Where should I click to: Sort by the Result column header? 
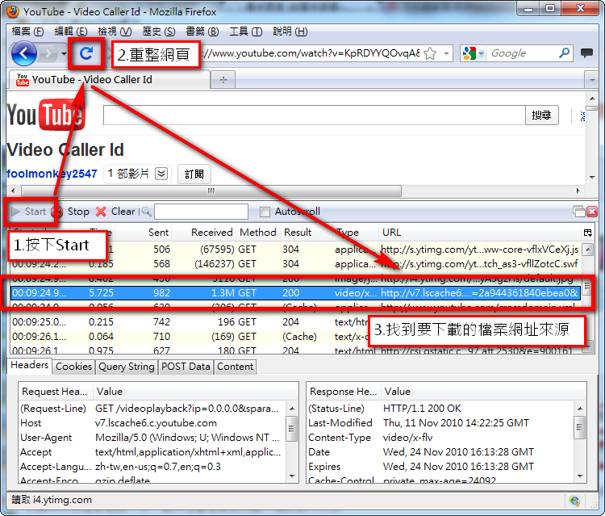coord(307,233)
